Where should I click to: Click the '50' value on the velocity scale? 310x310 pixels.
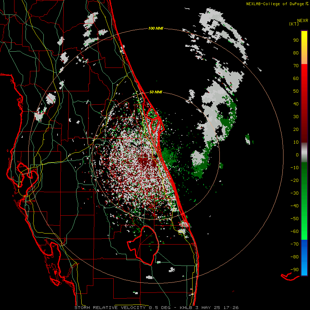coord(296,91)
